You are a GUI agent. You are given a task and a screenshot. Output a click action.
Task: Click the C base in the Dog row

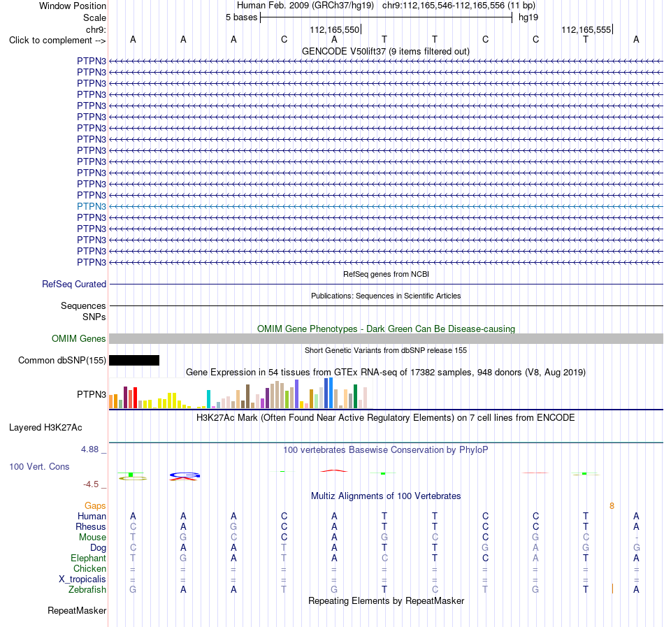click(133, 548)
